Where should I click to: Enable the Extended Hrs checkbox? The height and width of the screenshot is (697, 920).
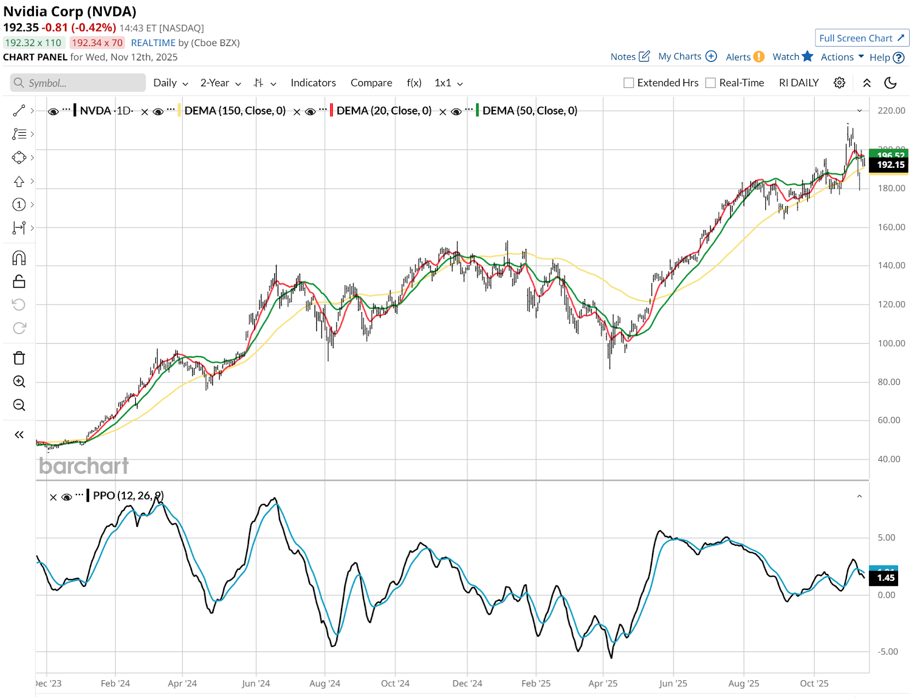628,83
